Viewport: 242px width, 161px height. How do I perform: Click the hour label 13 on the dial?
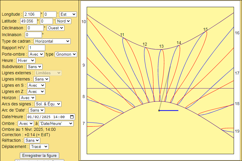161,46
